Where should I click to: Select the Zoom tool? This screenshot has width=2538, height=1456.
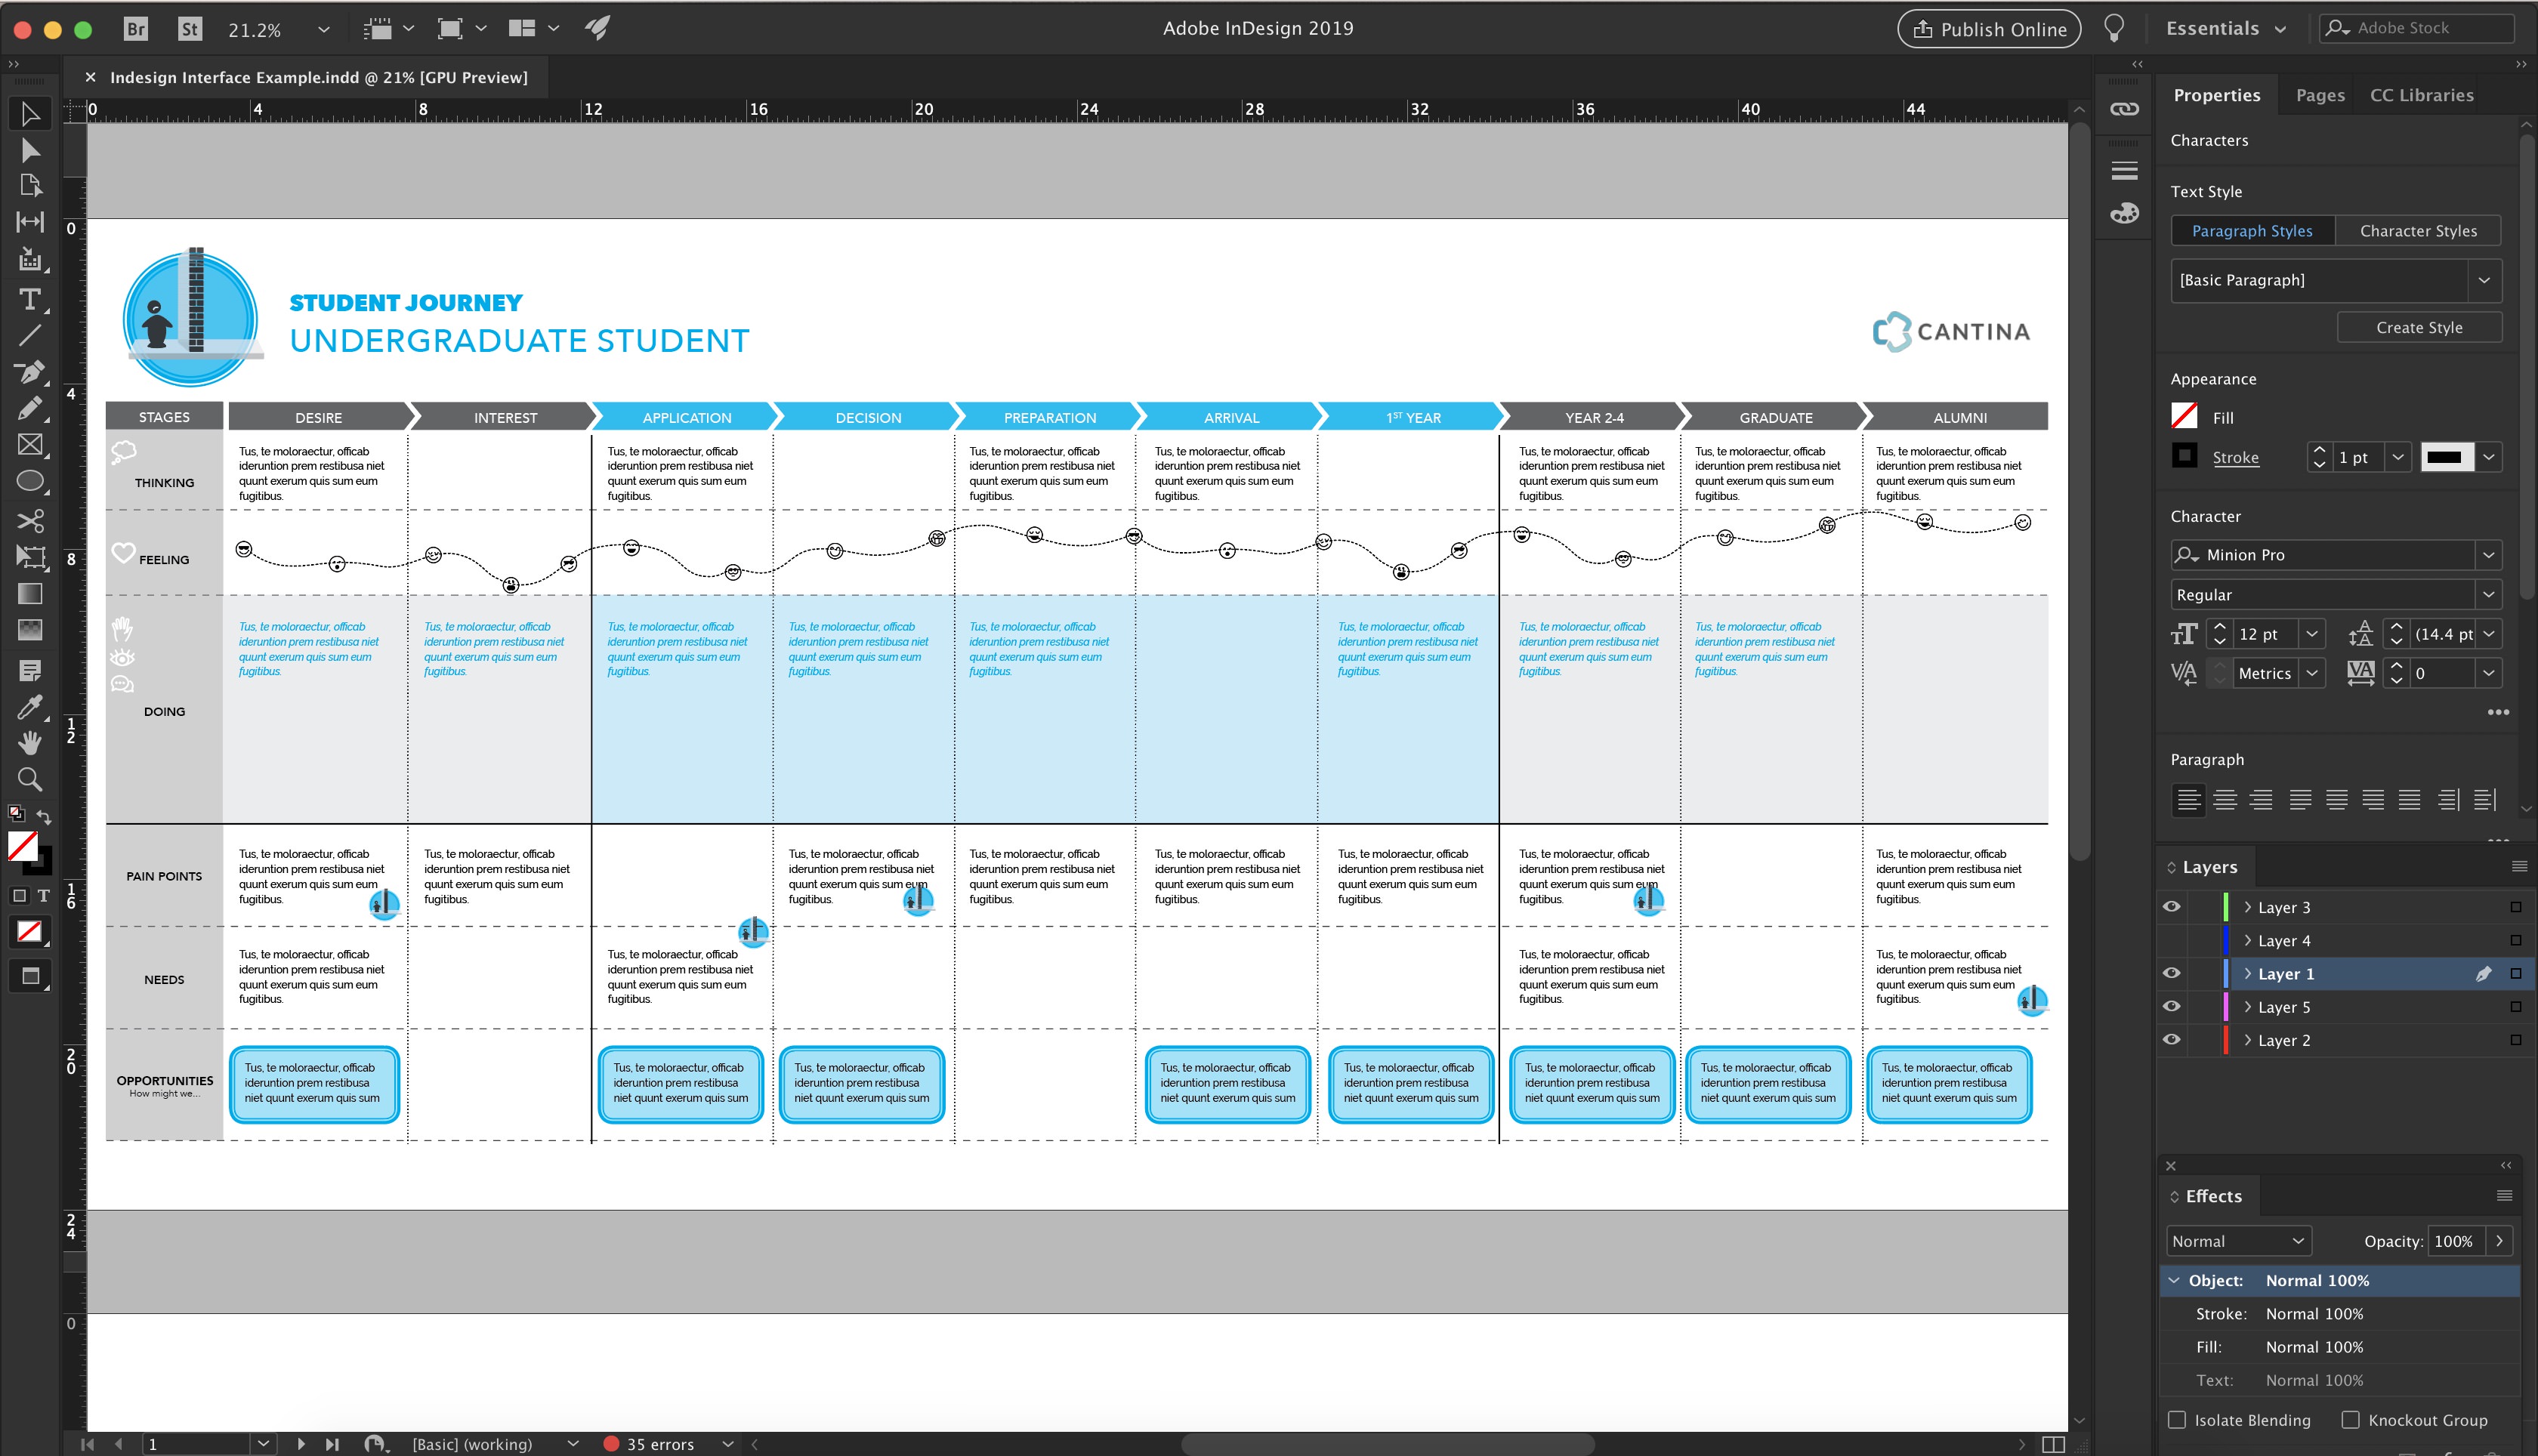30,779
